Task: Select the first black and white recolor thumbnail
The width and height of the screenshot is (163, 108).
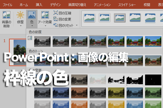Action: pos(116,80)
